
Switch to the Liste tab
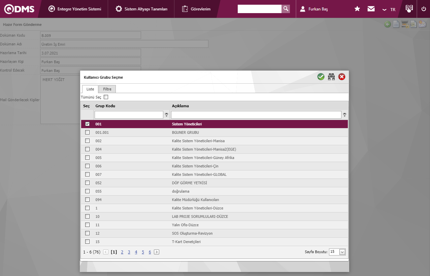point(90,89)
